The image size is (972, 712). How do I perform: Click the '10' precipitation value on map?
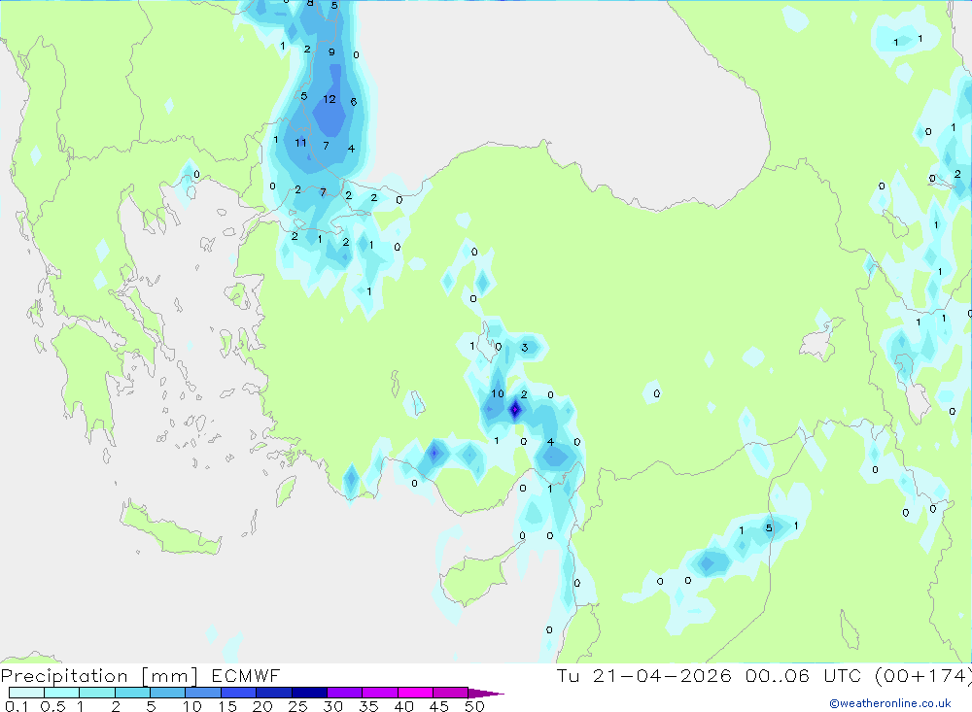tap(498, 393)
